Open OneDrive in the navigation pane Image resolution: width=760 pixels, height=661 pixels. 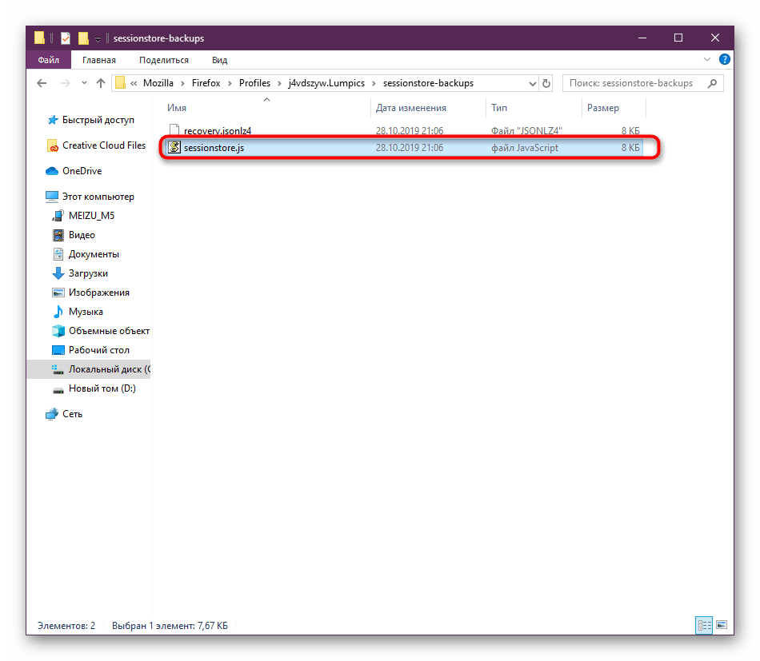(82, 171)
